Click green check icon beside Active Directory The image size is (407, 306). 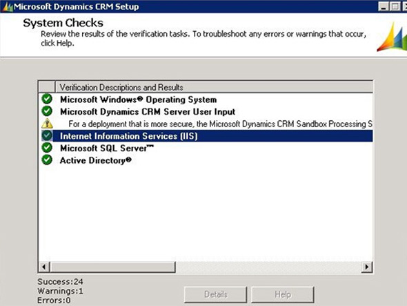47,160
